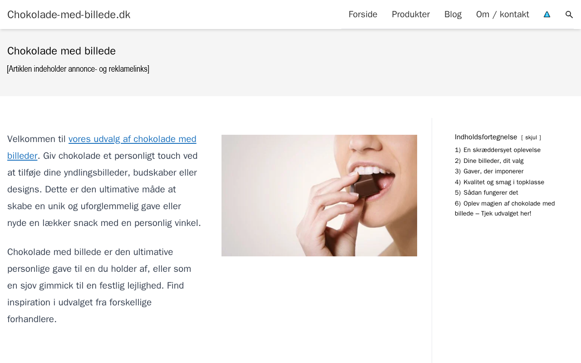Open the Om / kontakt page
Viewport: 581px width, 363px height.
coord(502,15)
